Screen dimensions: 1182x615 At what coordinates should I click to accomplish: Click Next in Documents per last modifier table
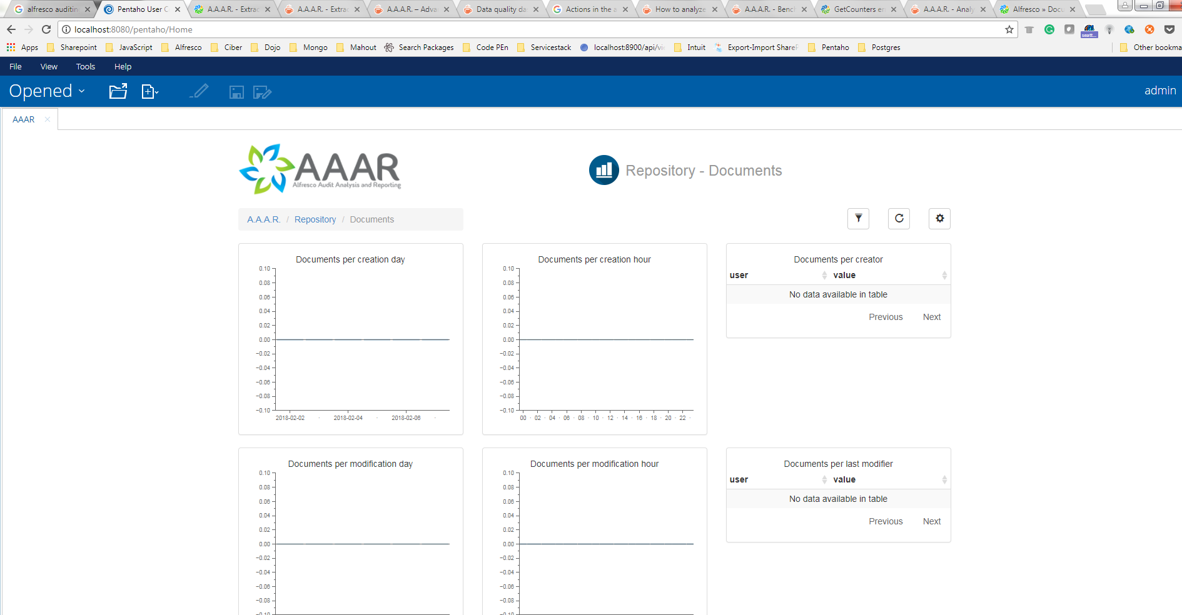click(x=932, y=521)
